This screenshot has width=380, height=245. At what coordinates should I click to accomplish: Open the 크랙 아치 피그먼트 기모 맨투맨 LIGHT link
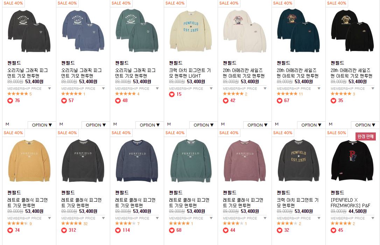pos(190,73)
